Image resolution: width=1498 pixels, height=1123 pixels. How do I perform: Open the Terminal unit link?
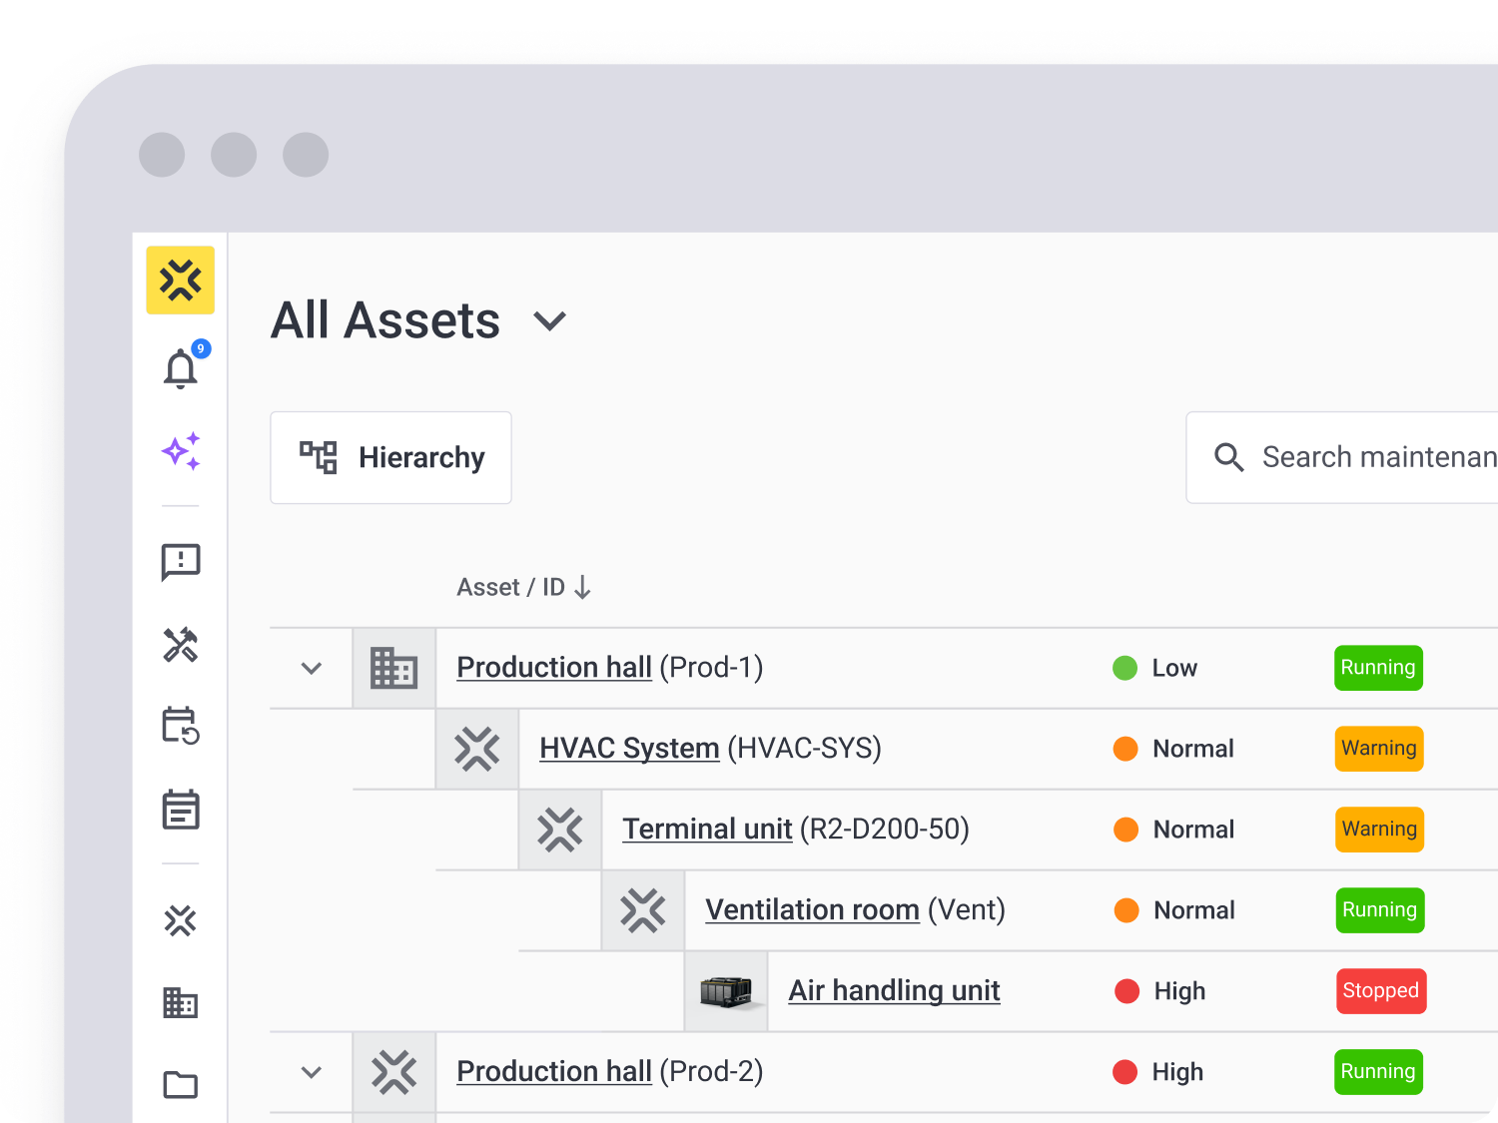[x=707, y=829]
